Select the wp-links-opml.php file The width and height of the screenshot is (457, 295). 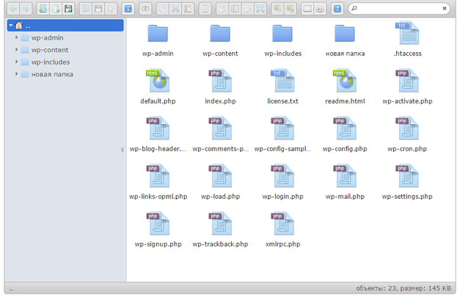pos(158,176)
